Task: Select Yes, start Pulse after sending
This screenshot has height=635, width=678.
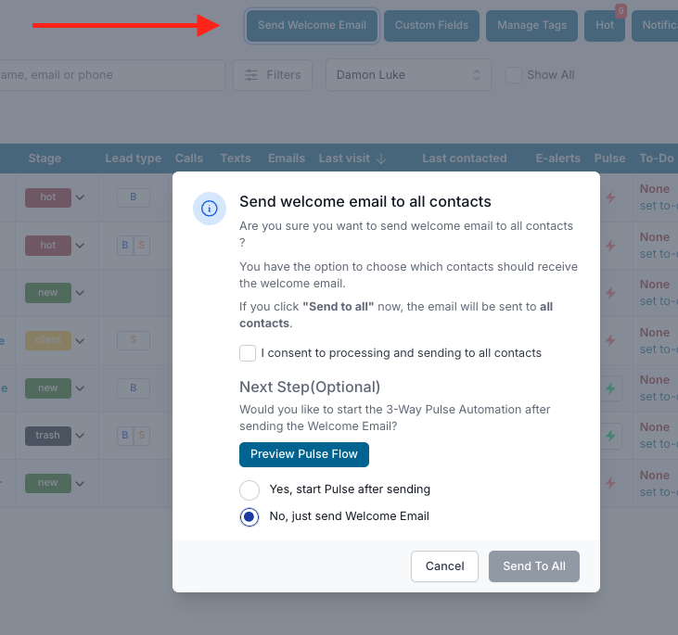Action: [249, 489]
